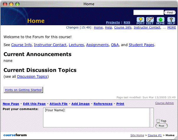Toggle the Top checkbox
This screenshot has height=140, width=178.
(158, 121)
